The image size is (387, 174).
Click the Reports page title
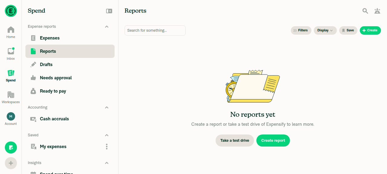[135, 11]
